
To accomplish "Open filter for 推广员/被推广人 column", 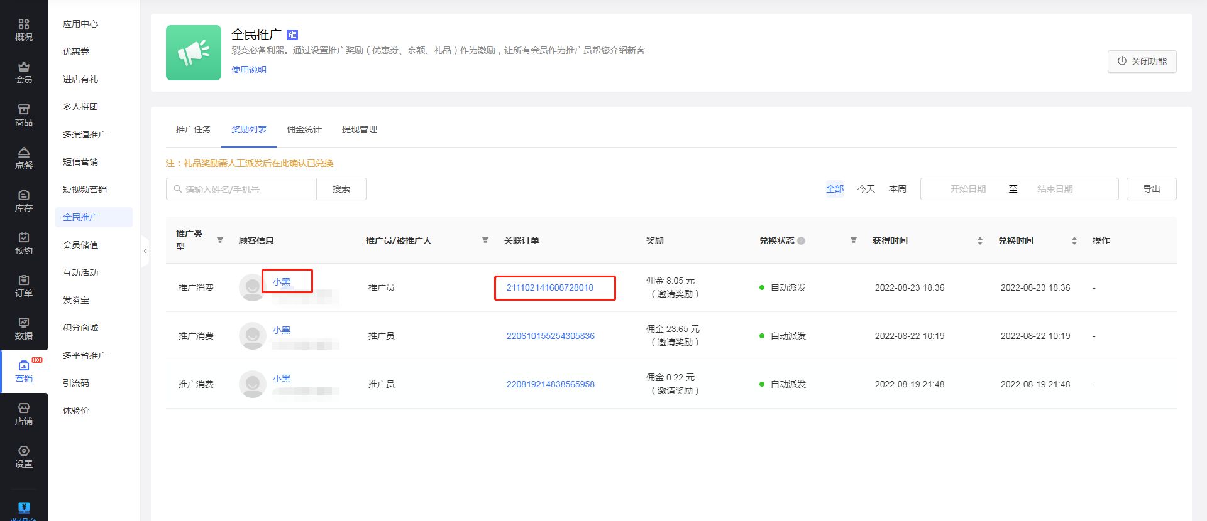I will (x=485, y=240).
